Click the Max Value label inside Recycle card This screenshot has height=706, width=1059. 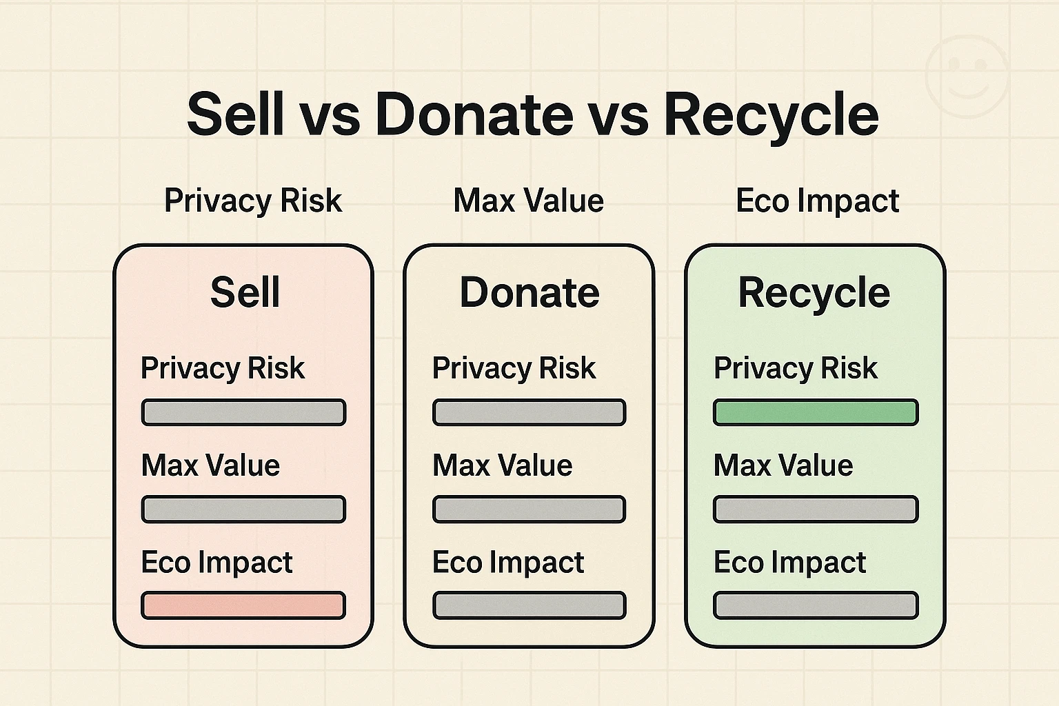point(783,465)
